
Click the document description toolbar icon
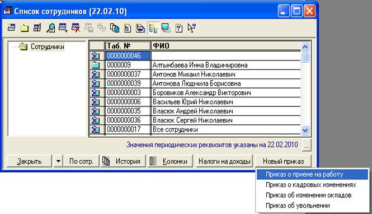click(x=128, y=28)
